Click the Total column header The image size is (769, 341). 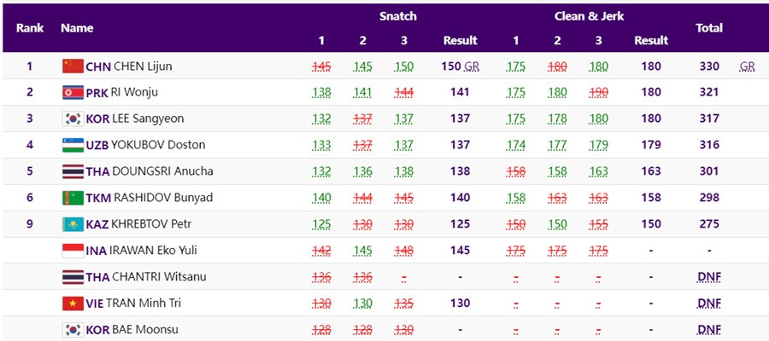[709, 28]
